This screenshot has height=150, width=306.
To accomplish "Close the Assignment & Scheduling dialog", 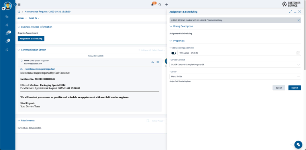I will [x=300, y=12].
